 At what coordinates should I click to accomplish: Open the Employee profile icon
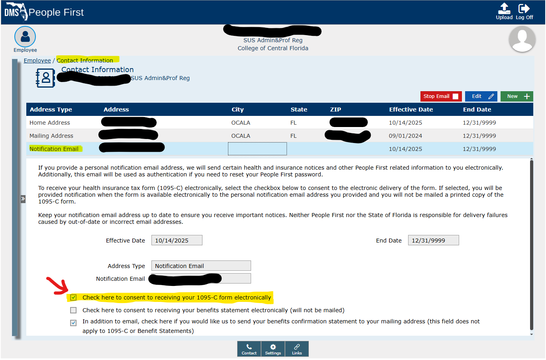pyautogui.click(x=25, y=37)
